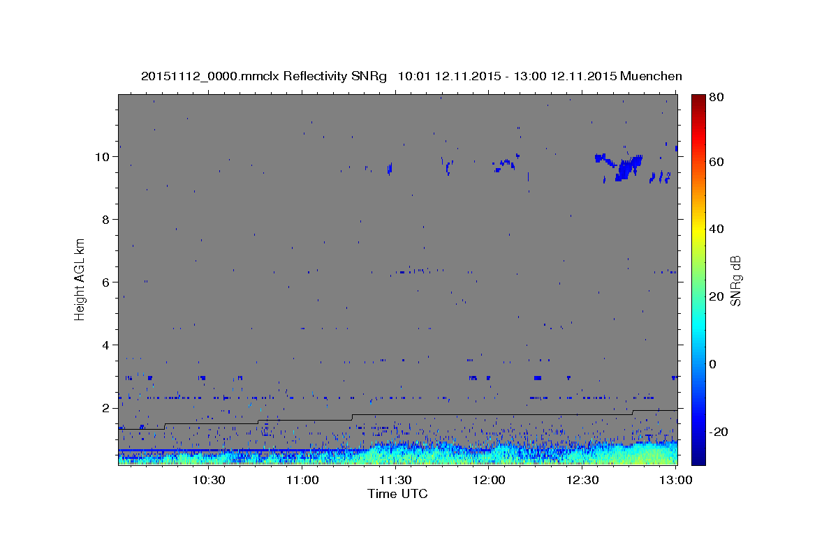
Task: Click the height tick label 10
Action: click(x=104, y=156)
